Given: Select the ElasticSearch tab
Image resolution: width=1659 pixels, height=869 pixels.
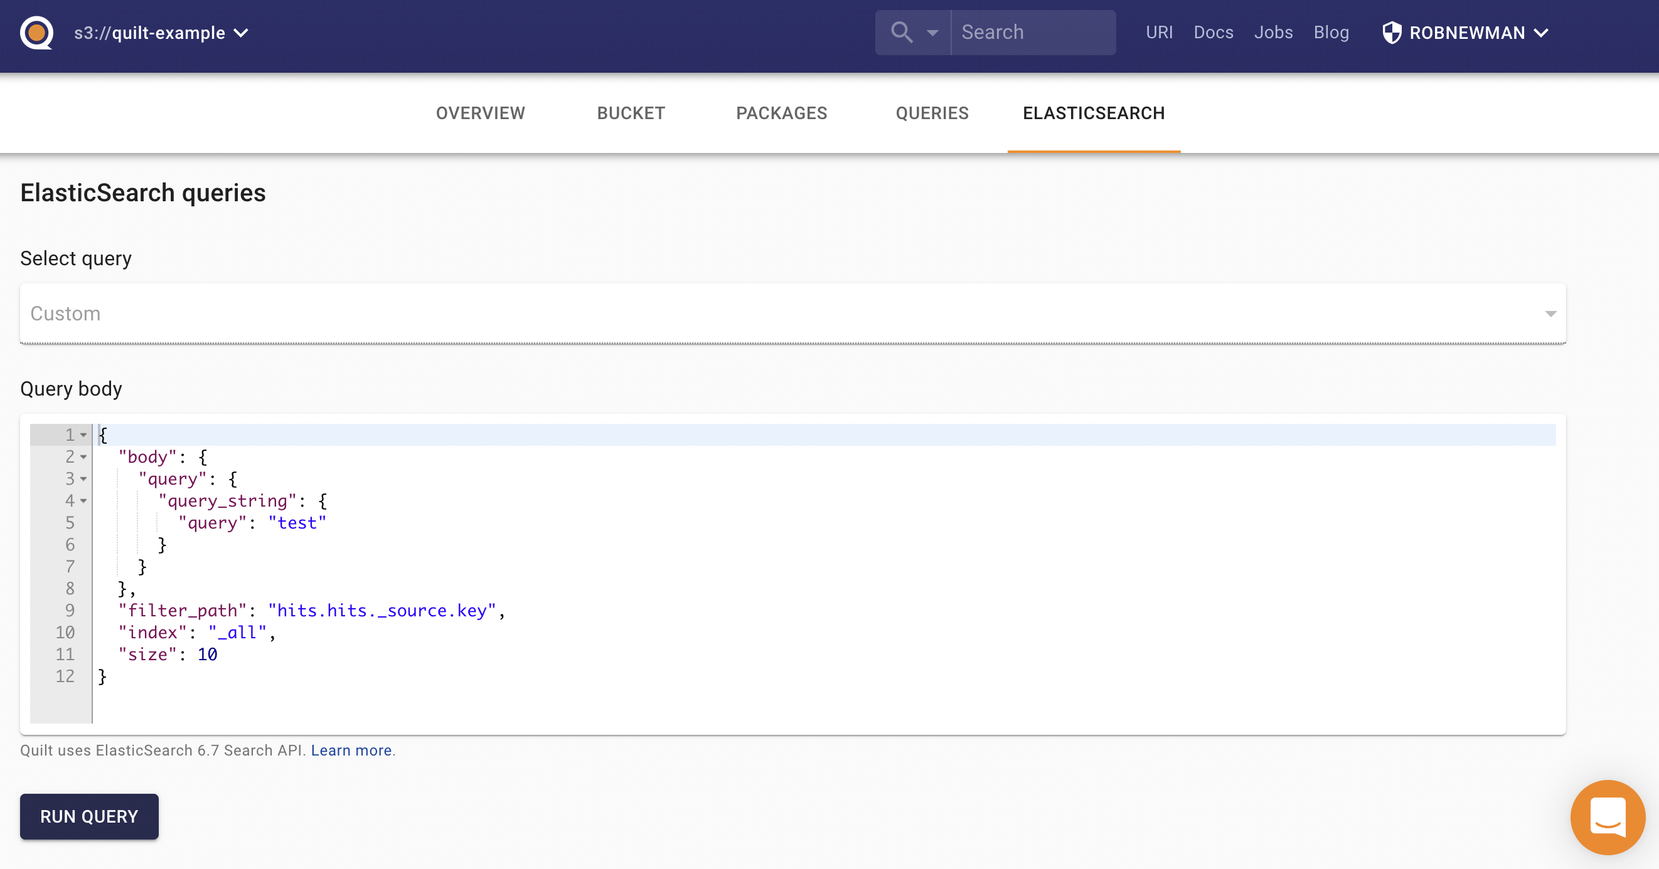Looking at the screenshot, I should pos(1093,113).
